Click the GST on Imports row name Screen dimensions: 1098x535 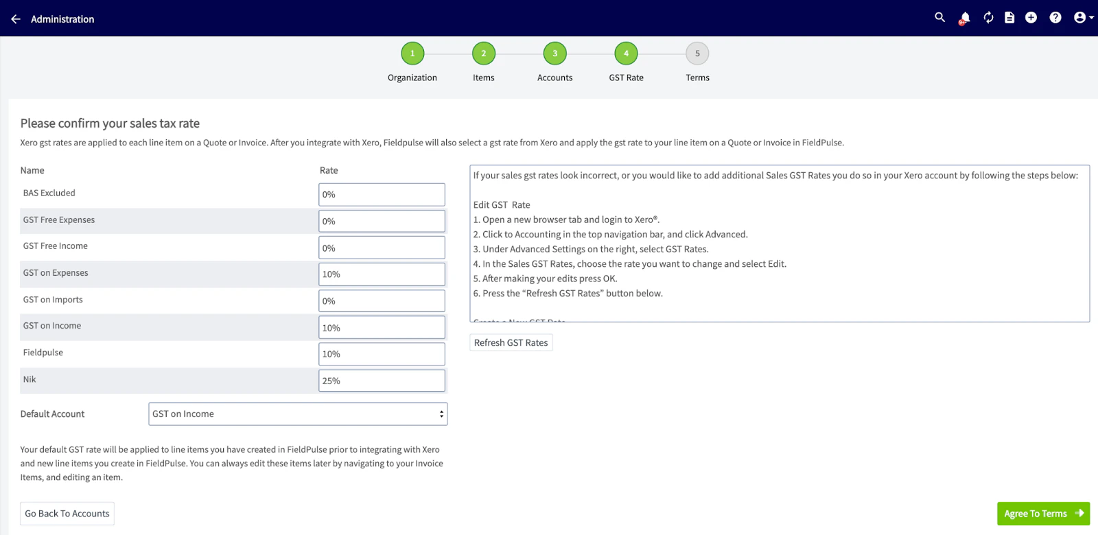(x=53, y=299)
